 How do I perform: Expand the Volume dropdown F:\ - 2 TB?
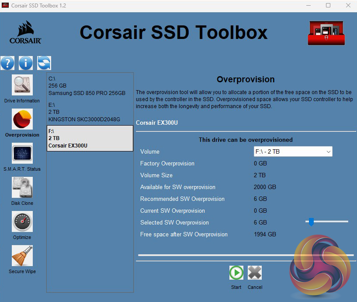click(x=293, y=152)
